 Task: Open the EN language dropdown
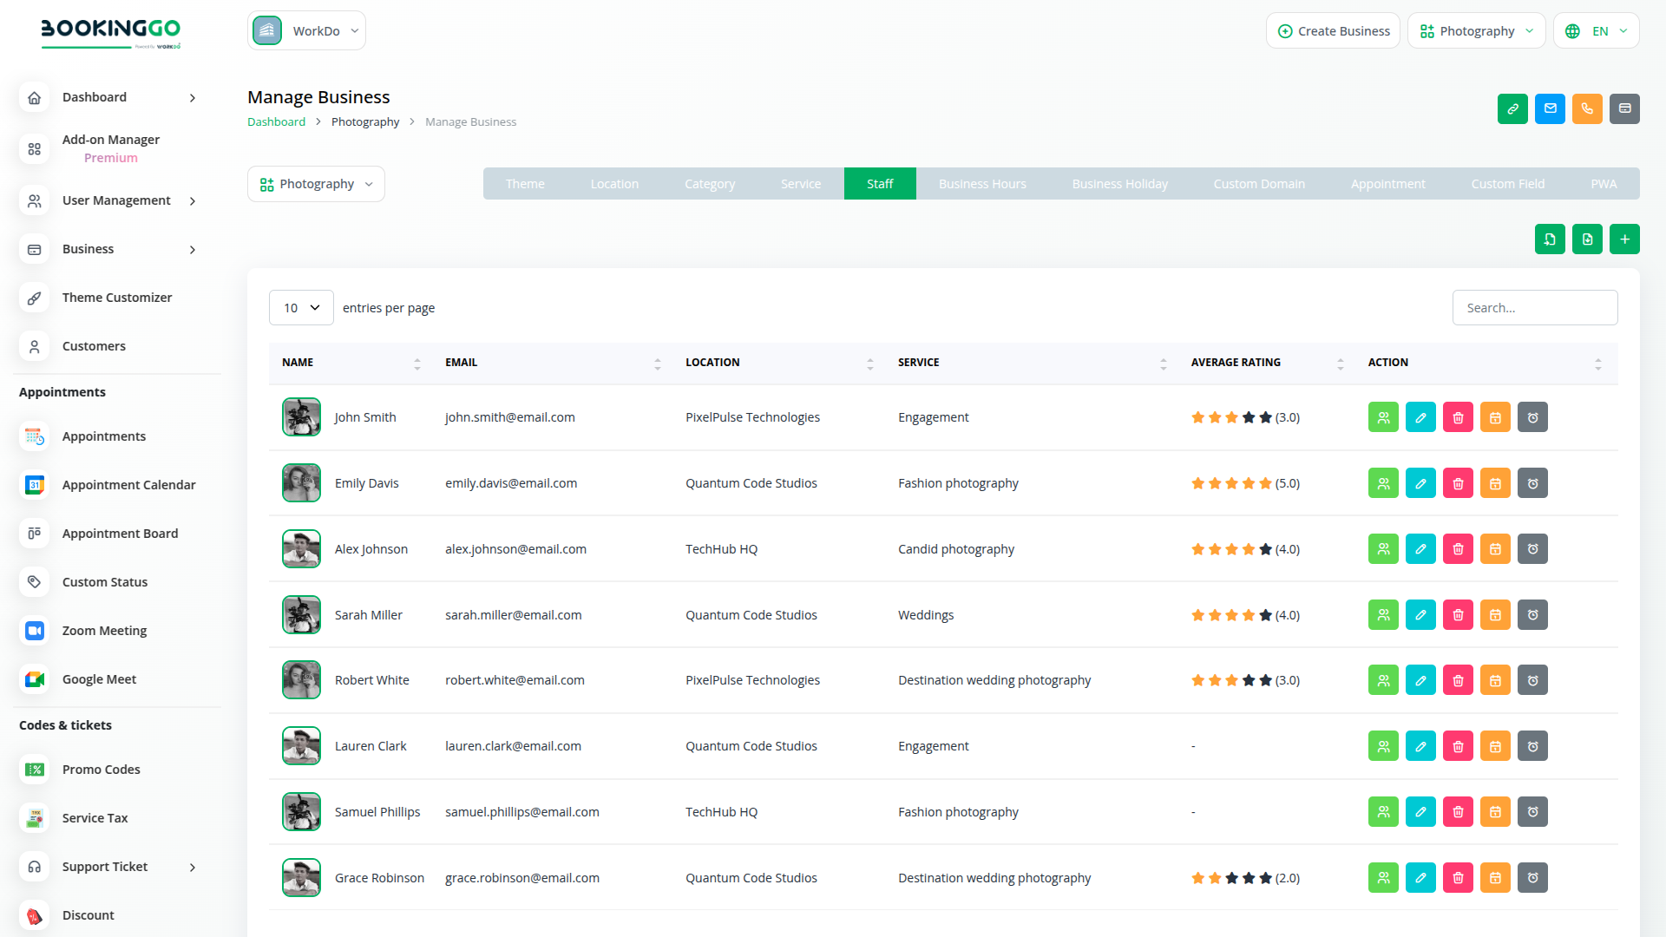click(1597, 31)
